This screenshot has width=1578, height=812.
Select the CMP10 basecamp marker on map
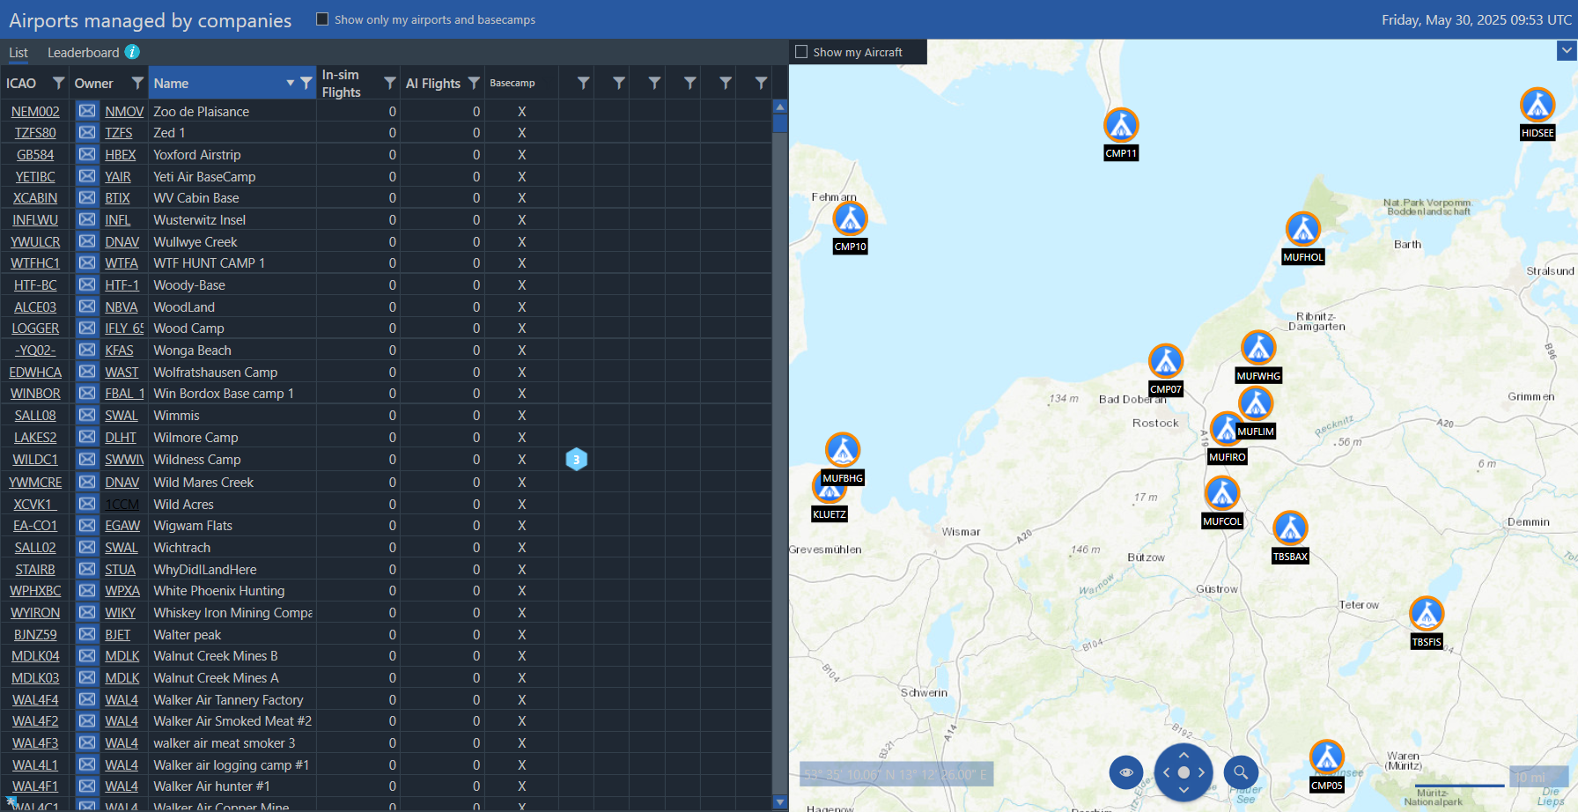(x=850, y=219)
